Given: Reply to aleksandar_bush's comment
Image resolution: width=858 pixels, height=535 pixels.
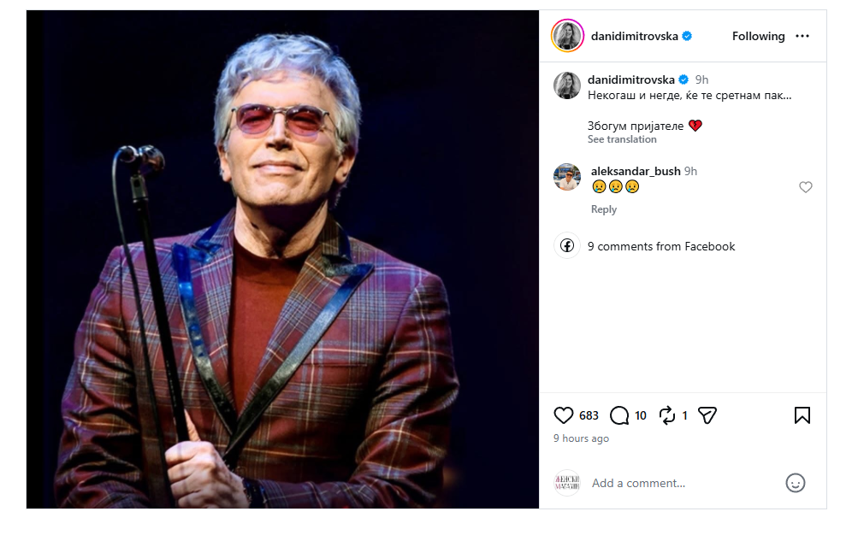Looking at the screenshot, I should (x=604, y=209).
